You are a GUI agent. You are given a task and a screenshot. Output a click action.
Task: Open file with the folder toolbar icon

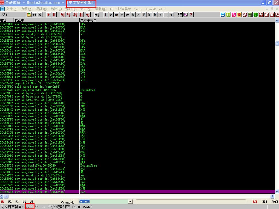[x=29, y=15]
